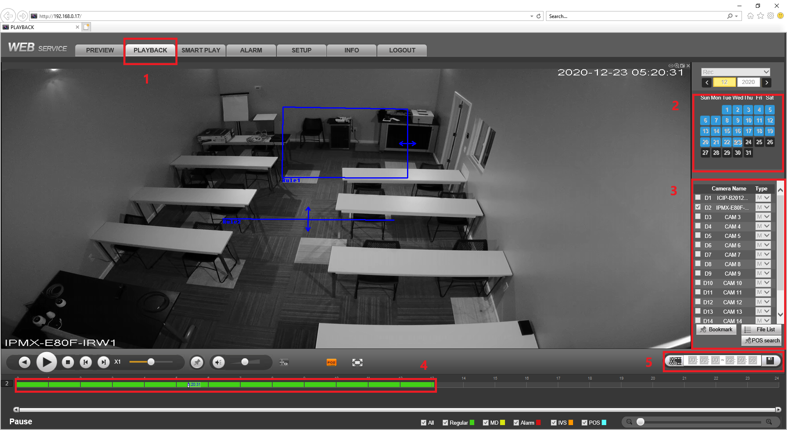This screenshot has height=430, width=787.
Task: Open the Rec type dropdown
Action: tap(735, 72)
